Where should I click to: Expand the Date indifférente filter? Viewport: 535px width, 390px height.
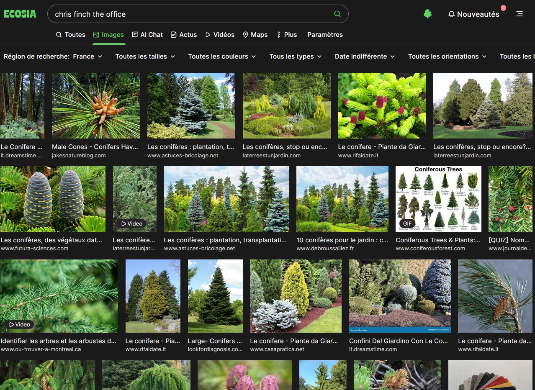pos(365,56)
